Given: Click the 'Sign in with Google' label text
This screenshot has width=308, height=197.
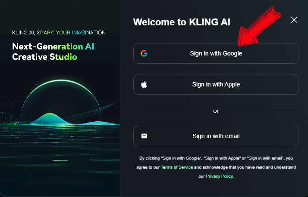Looking at the screenshot, I should [216, 53].
